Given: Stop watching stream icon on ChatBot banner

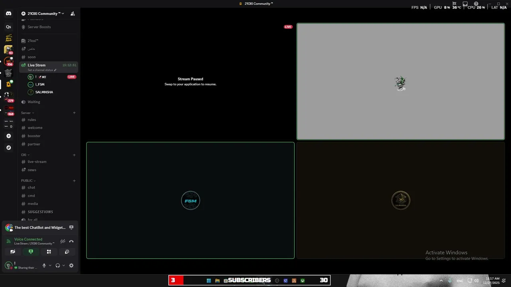Looking at the screenshot, I should coord(71,227).
